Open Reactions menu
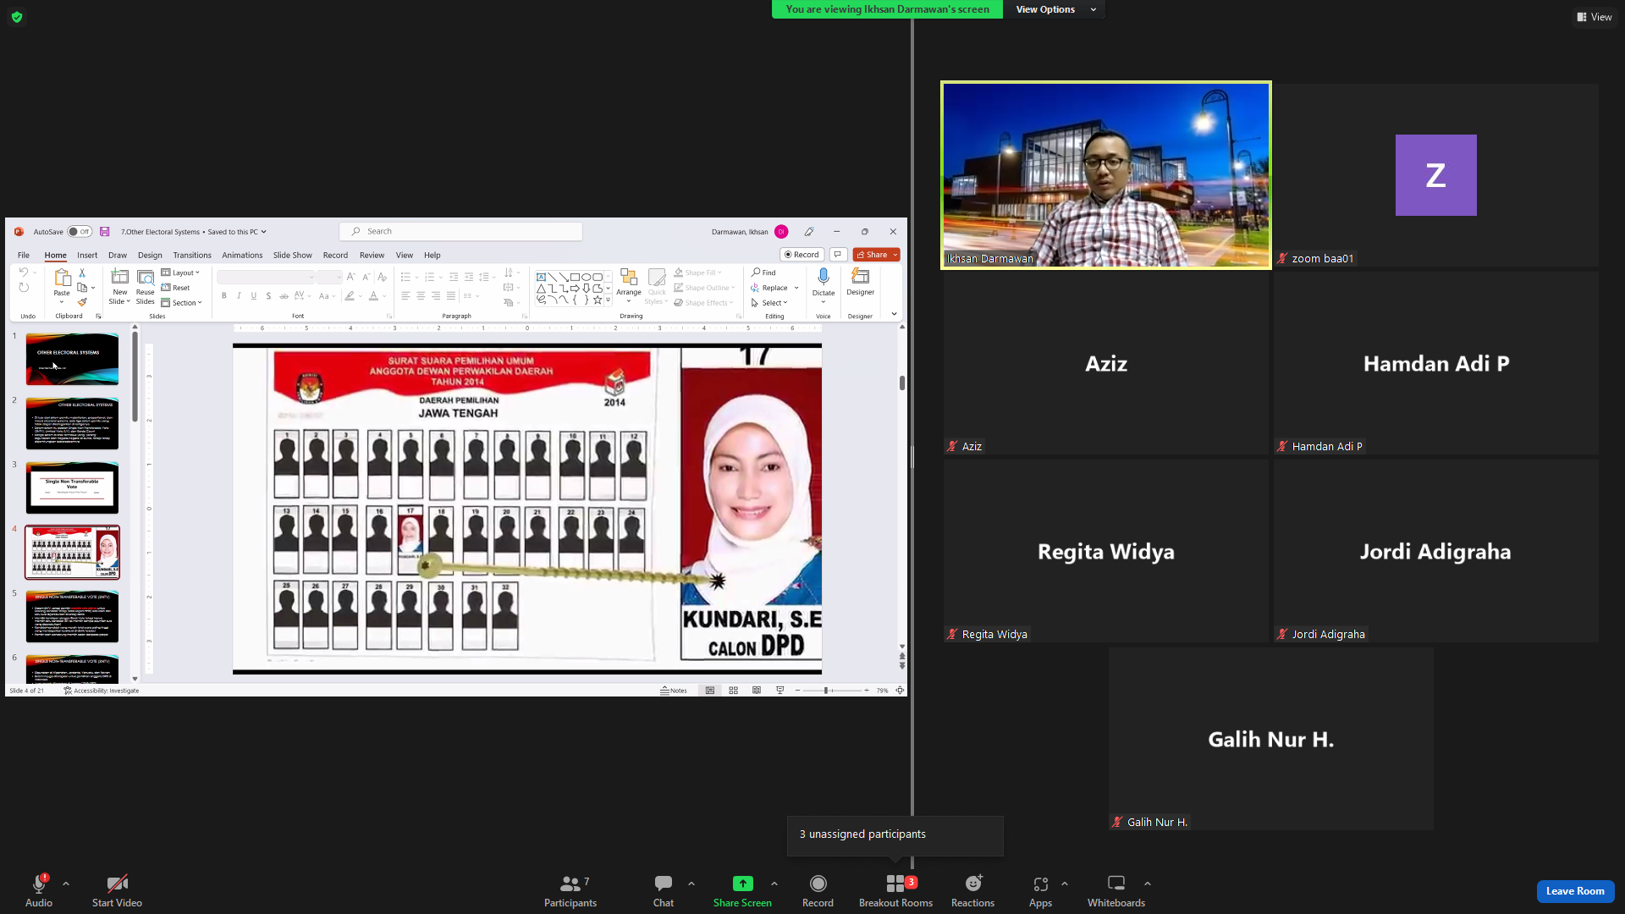1625x914 pixels. [x=972, y=890]
